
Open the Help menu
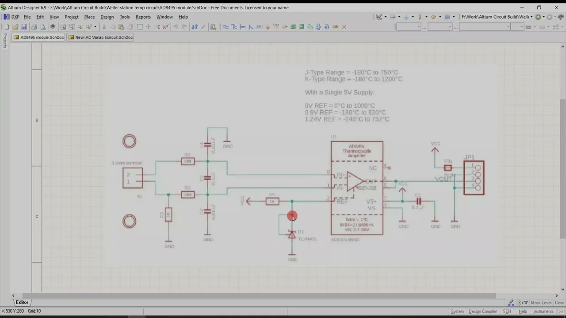(183, 17)
